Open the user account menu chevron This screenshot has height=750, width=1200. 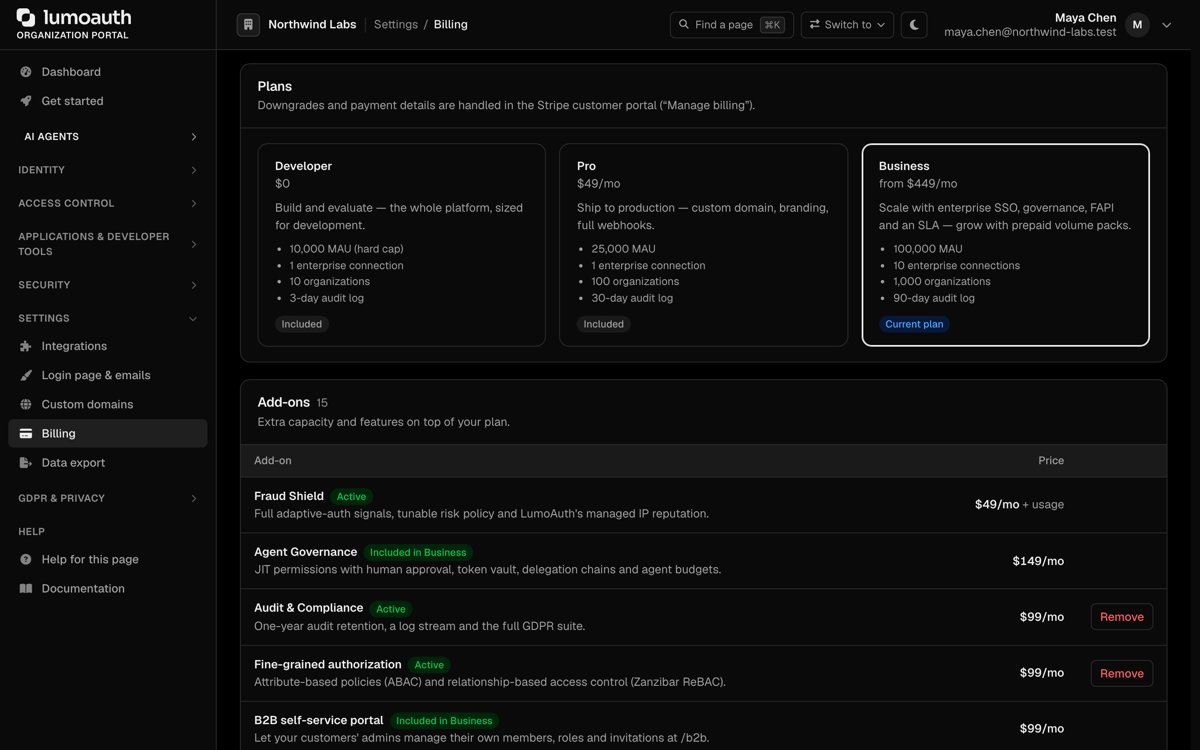click(x=1167, y=25)
